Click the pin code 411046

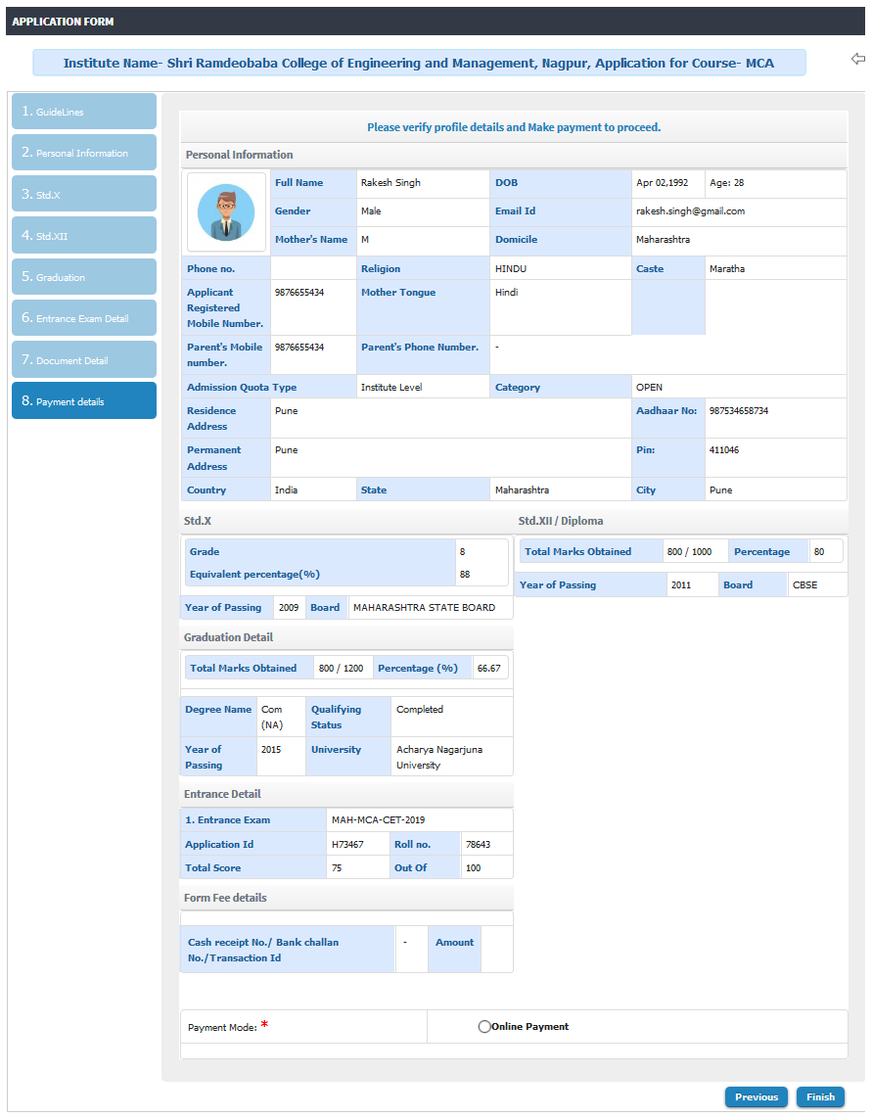coord(724,450)
